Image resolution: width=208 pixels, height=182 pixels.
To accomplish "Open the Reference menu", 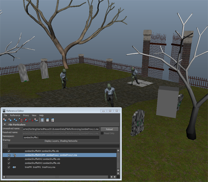I will click(15, 115).
